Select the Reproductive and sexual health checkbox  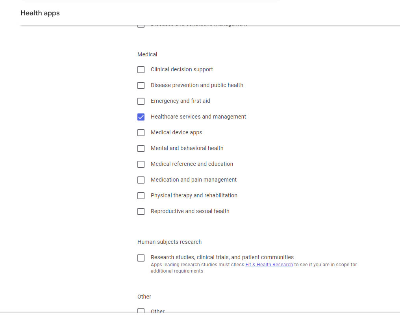(141, 212)
